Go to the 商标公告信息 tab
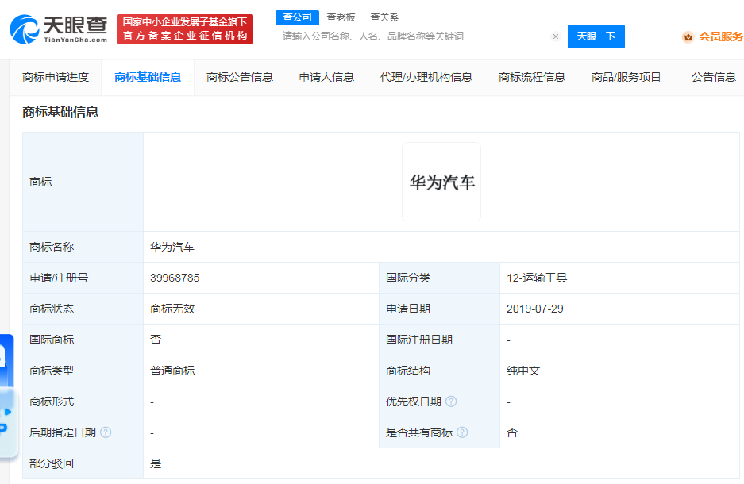The image size is (744, 484). click(x=240, y=77)
